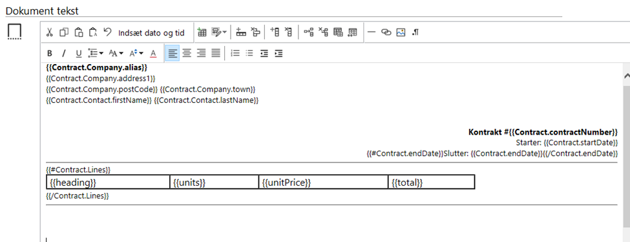The height and width of the screenshot is (242, 630).
Task: Click the Undo arrow icon
Action: pyautogui.click(x=107, y=32)
